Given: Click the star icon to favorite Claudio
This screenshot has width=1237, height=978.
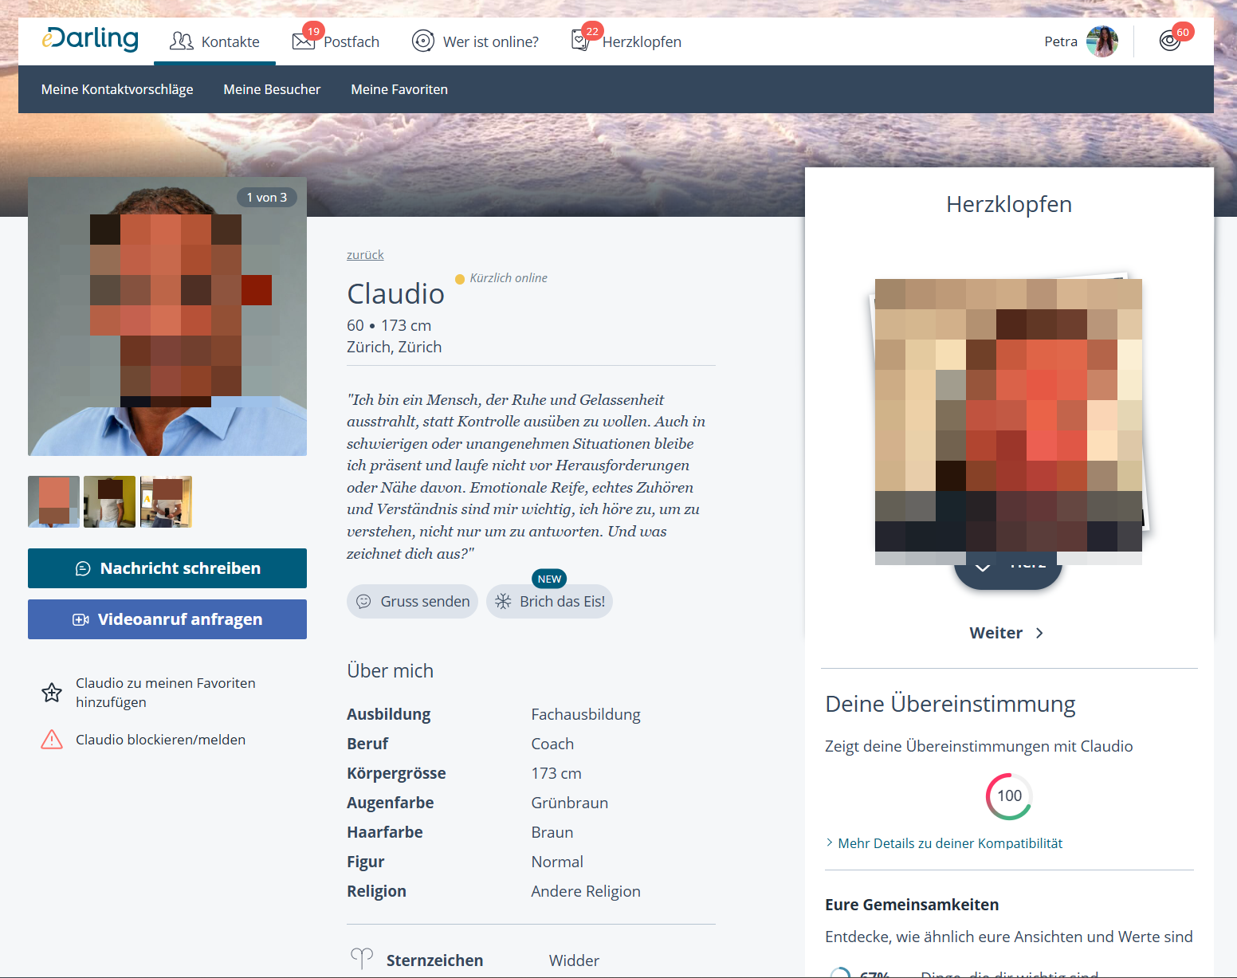Looking at the screenshot, I should (x=52, y=693).
